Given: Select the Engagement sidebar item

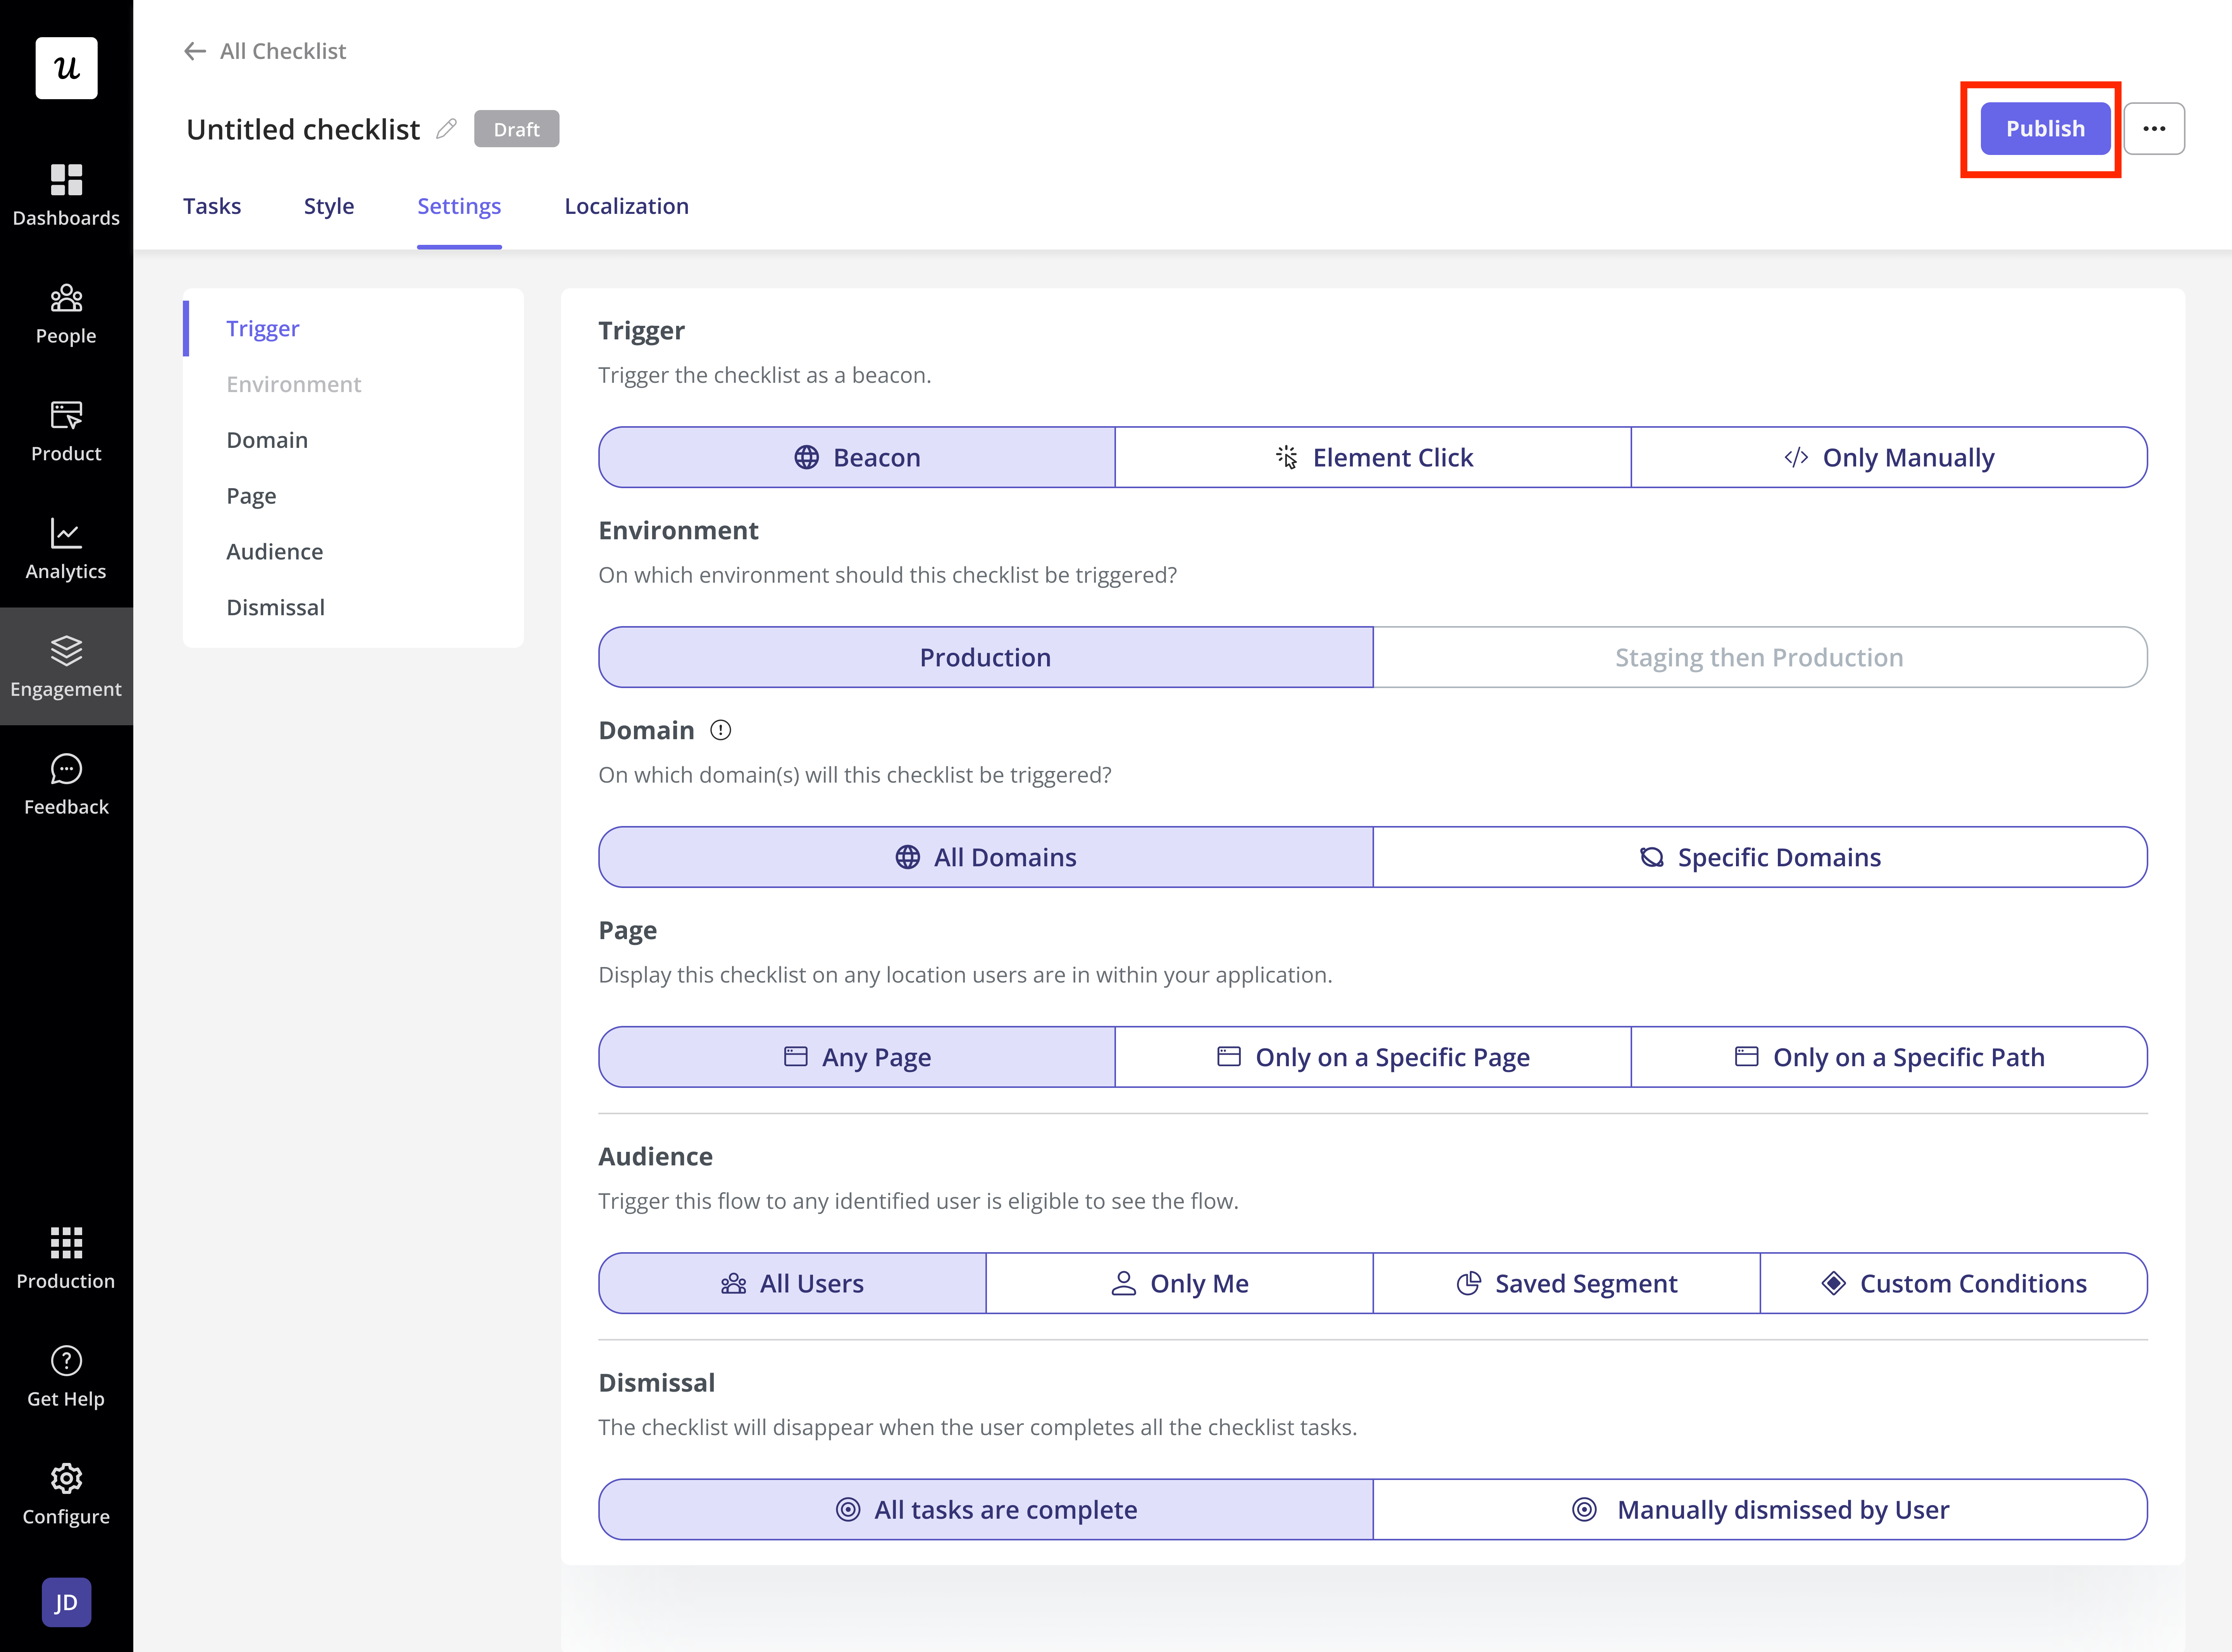Looking at the screenshot, I should pyautogui.click(x=66, y=666).
